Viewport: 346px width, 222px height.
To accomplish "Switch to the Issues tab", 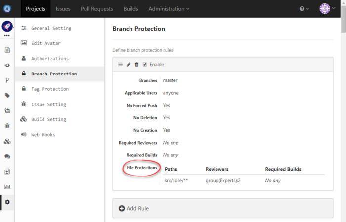I will 63,9.
